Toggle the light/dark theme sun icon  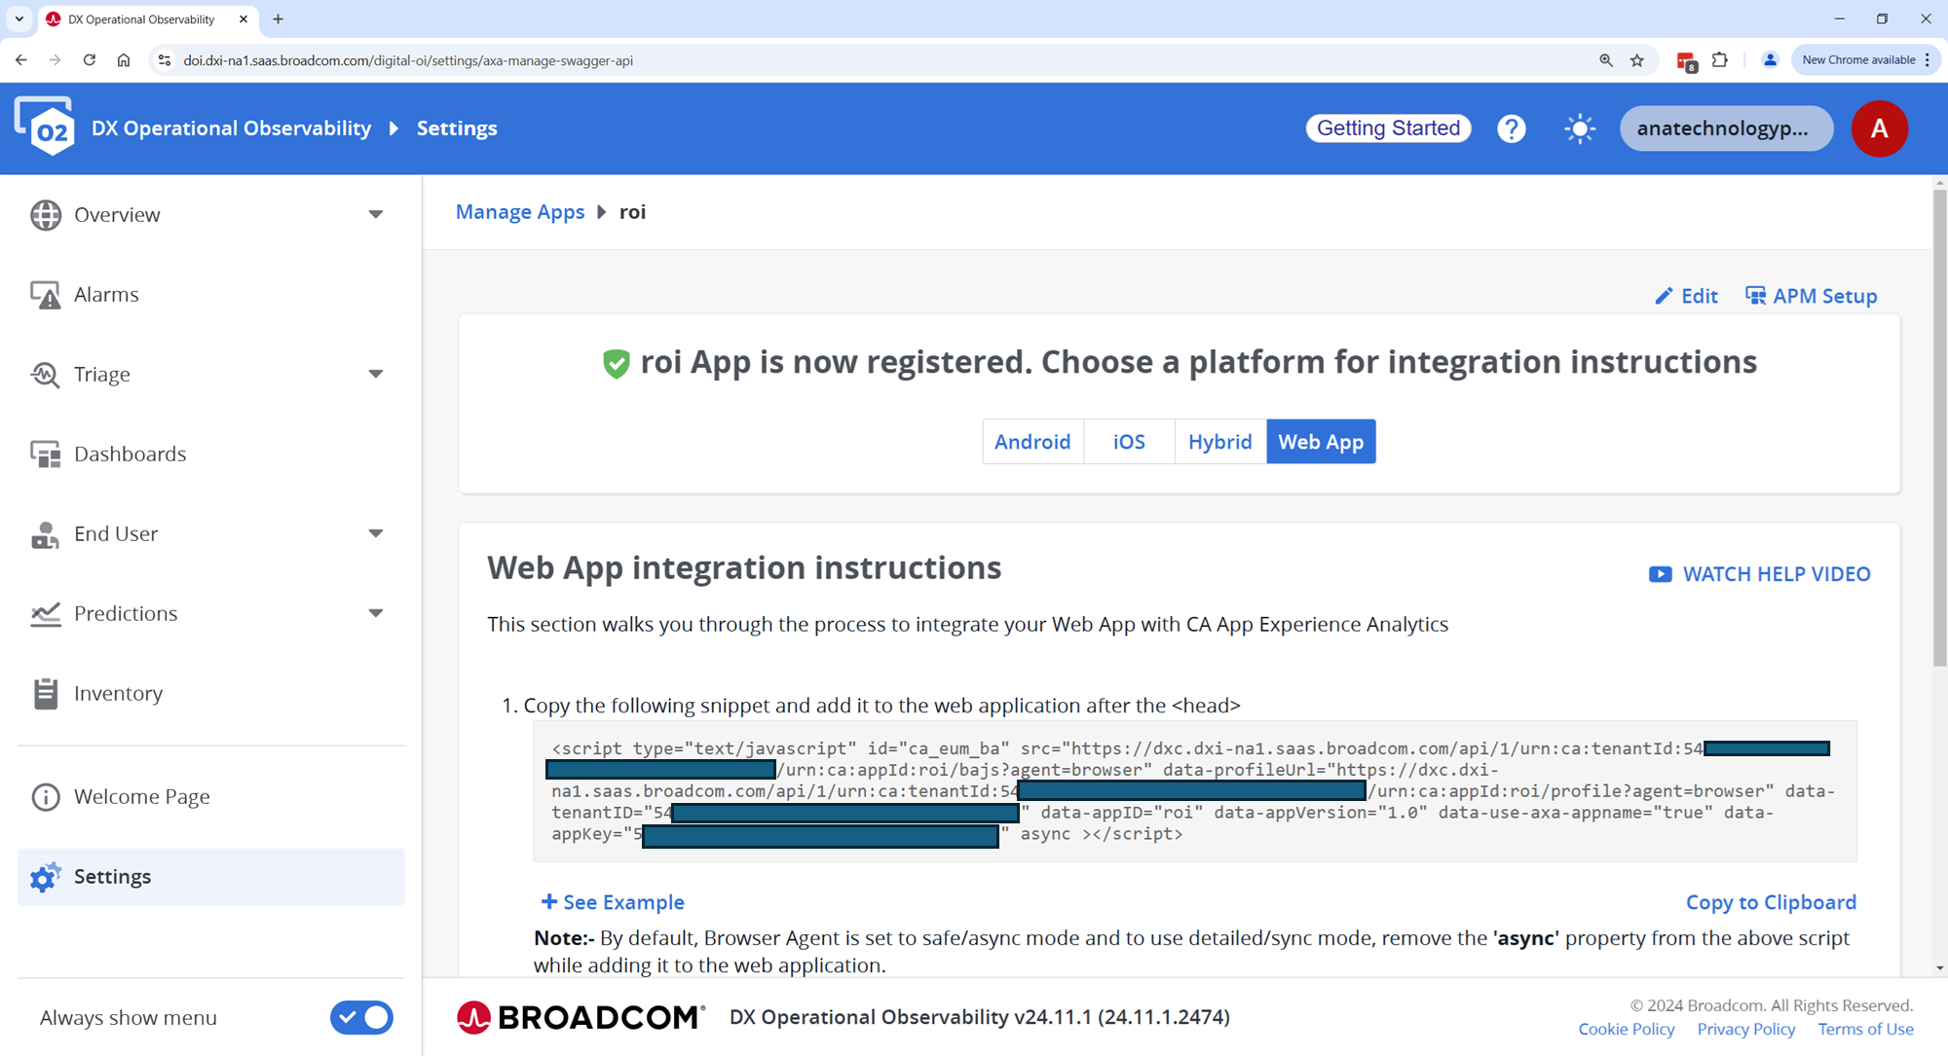[x=1579, y=128]
